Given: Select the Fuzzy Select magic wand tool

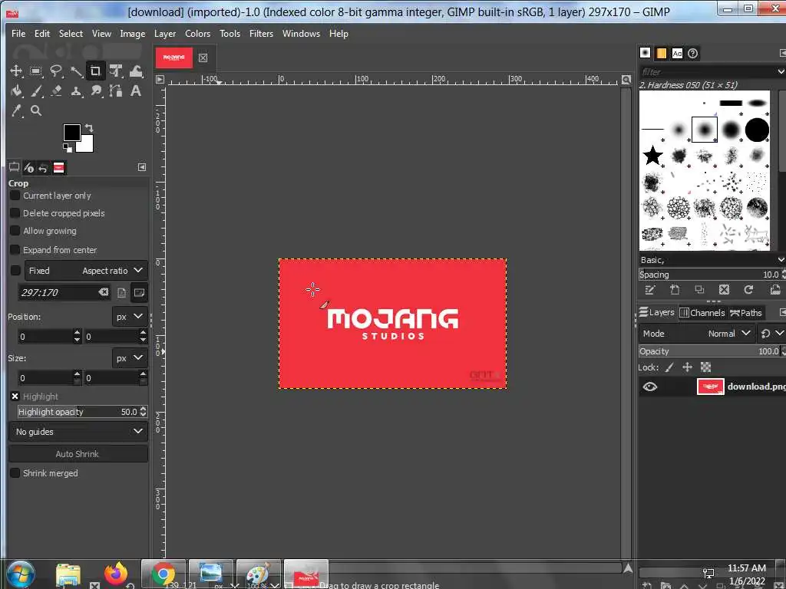Looking at the screenshot, I should 76,71.
